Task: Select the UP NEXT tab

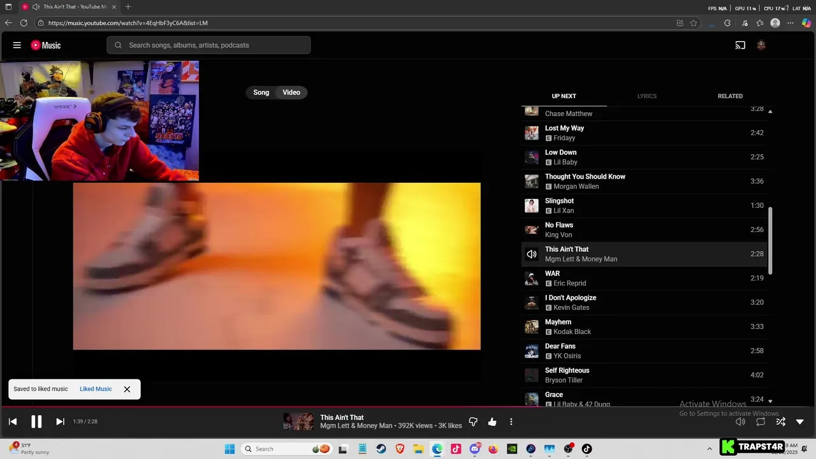Action: pyautogui.click(x=564, y=96)
